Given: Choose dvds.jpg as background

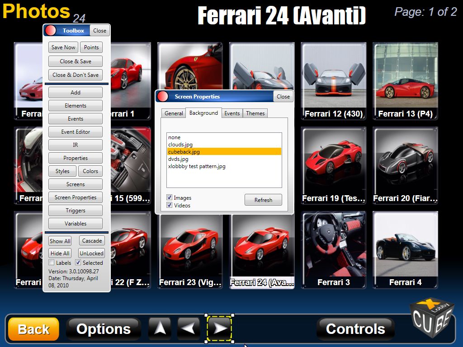Looking at the screenshot, I should pos(224,159).
